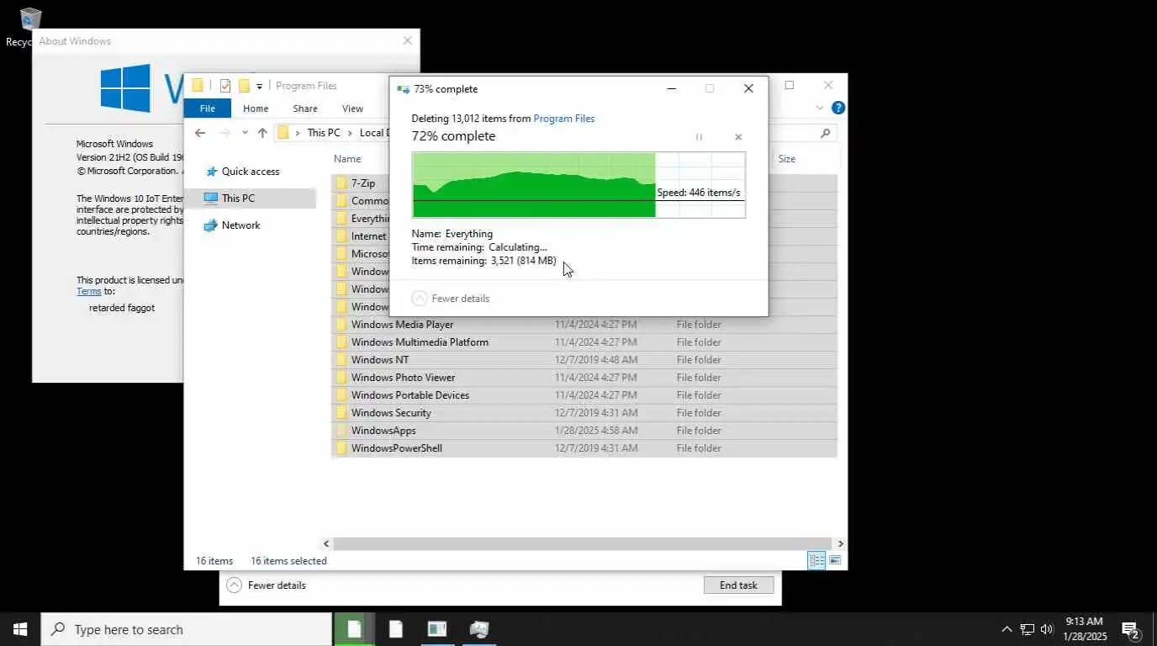
Task: Click the Quick access star icon
Action: tap(210, 172)
